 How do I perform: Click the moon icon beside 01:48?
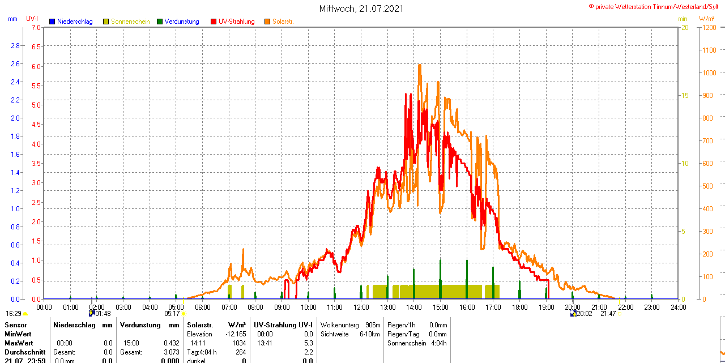coord(92,313)
